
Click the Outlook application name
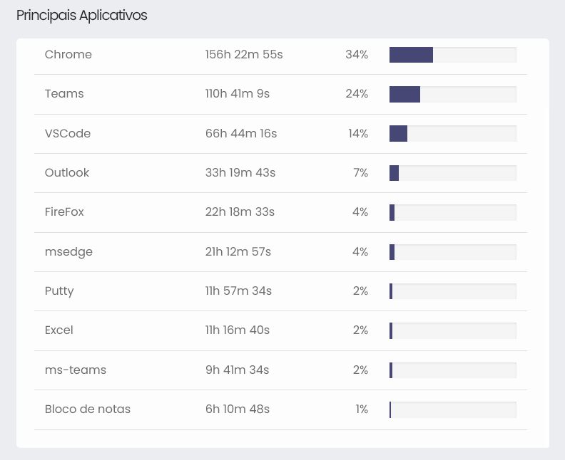coord(67,173)
